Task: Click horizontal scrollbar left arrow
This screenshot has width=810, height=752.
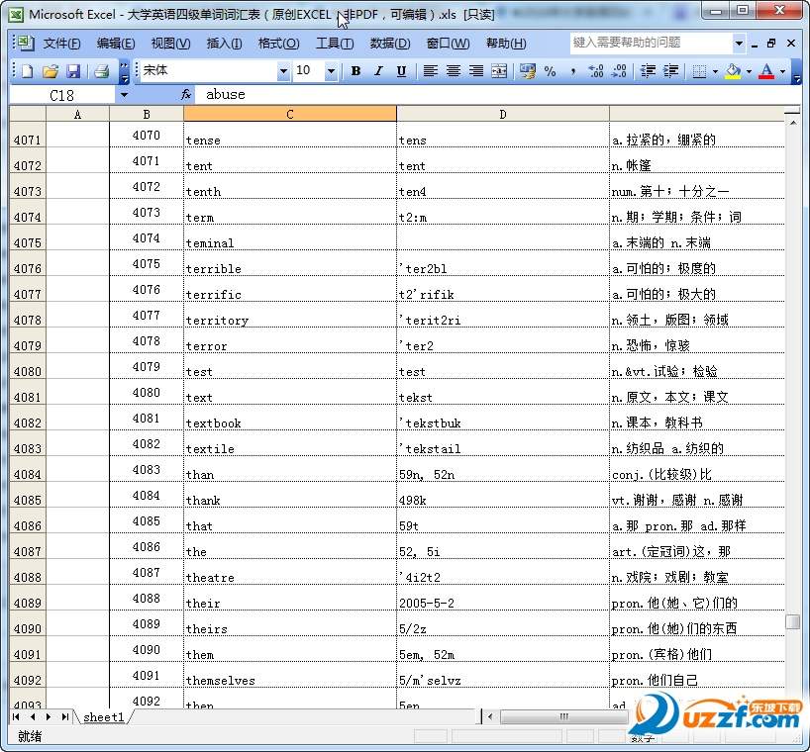Action: pyautogui.click(x=490, y=716)
